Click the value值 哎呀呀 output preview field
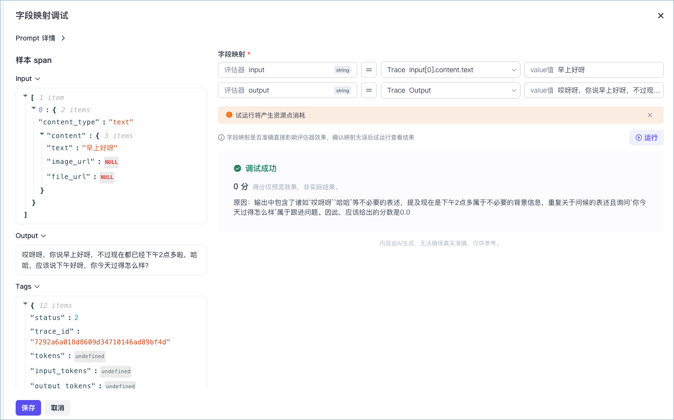The width and height of the screenshot is (674, 420). point(594,90)
